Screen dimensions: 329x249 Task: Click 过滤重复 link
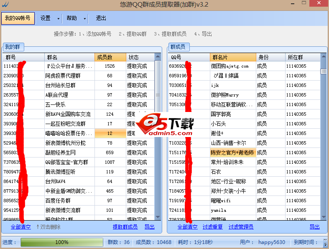[212, 227]
